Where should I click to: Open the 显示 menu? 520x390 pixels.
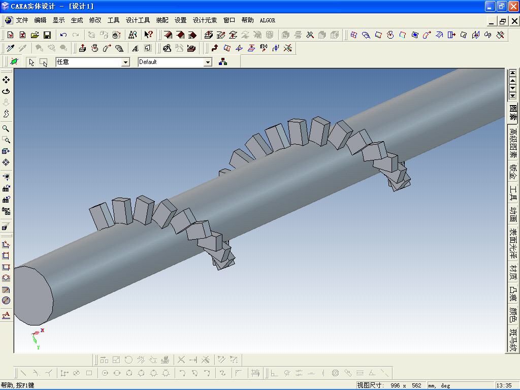tap(58, 20)
